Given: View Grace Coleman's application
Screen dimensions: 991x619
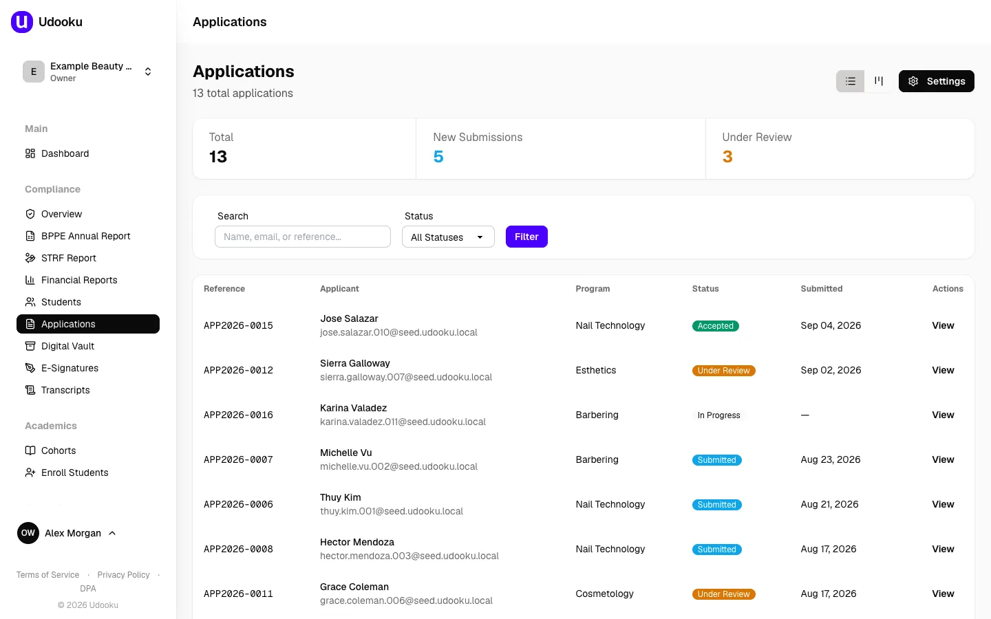Looking at the screenshot, I should click(x=943, y=594).
